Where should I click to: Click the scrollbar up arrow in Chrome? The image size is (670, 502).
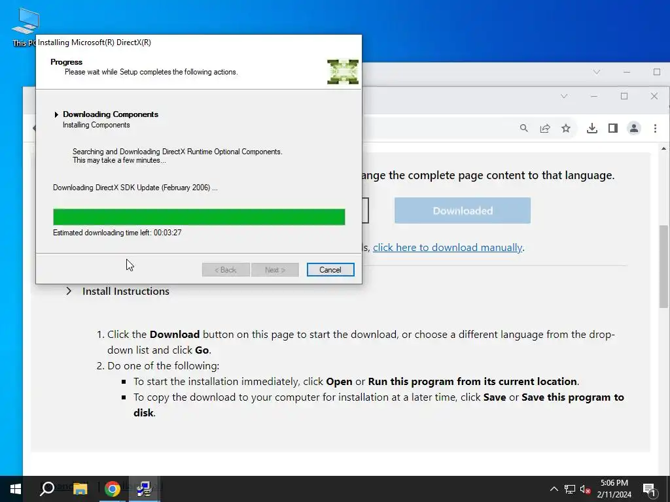tap(663, 148)
